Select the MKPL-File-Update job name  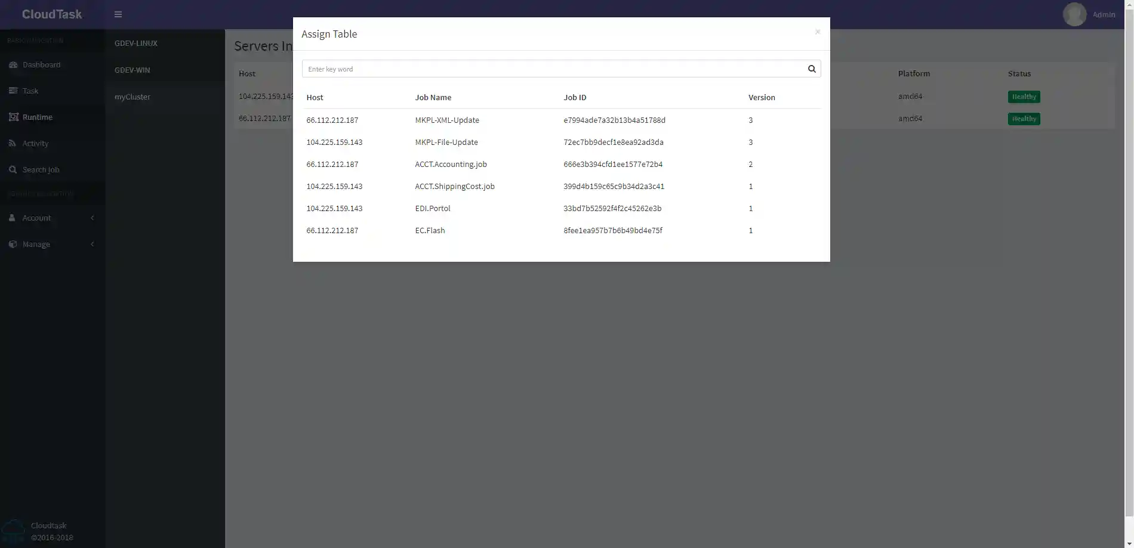tap(446, 142)
